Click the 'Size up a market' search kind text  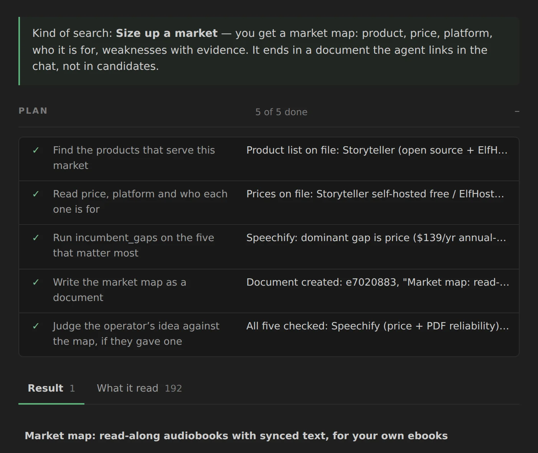pyautogui.click(x=167, y=33)
